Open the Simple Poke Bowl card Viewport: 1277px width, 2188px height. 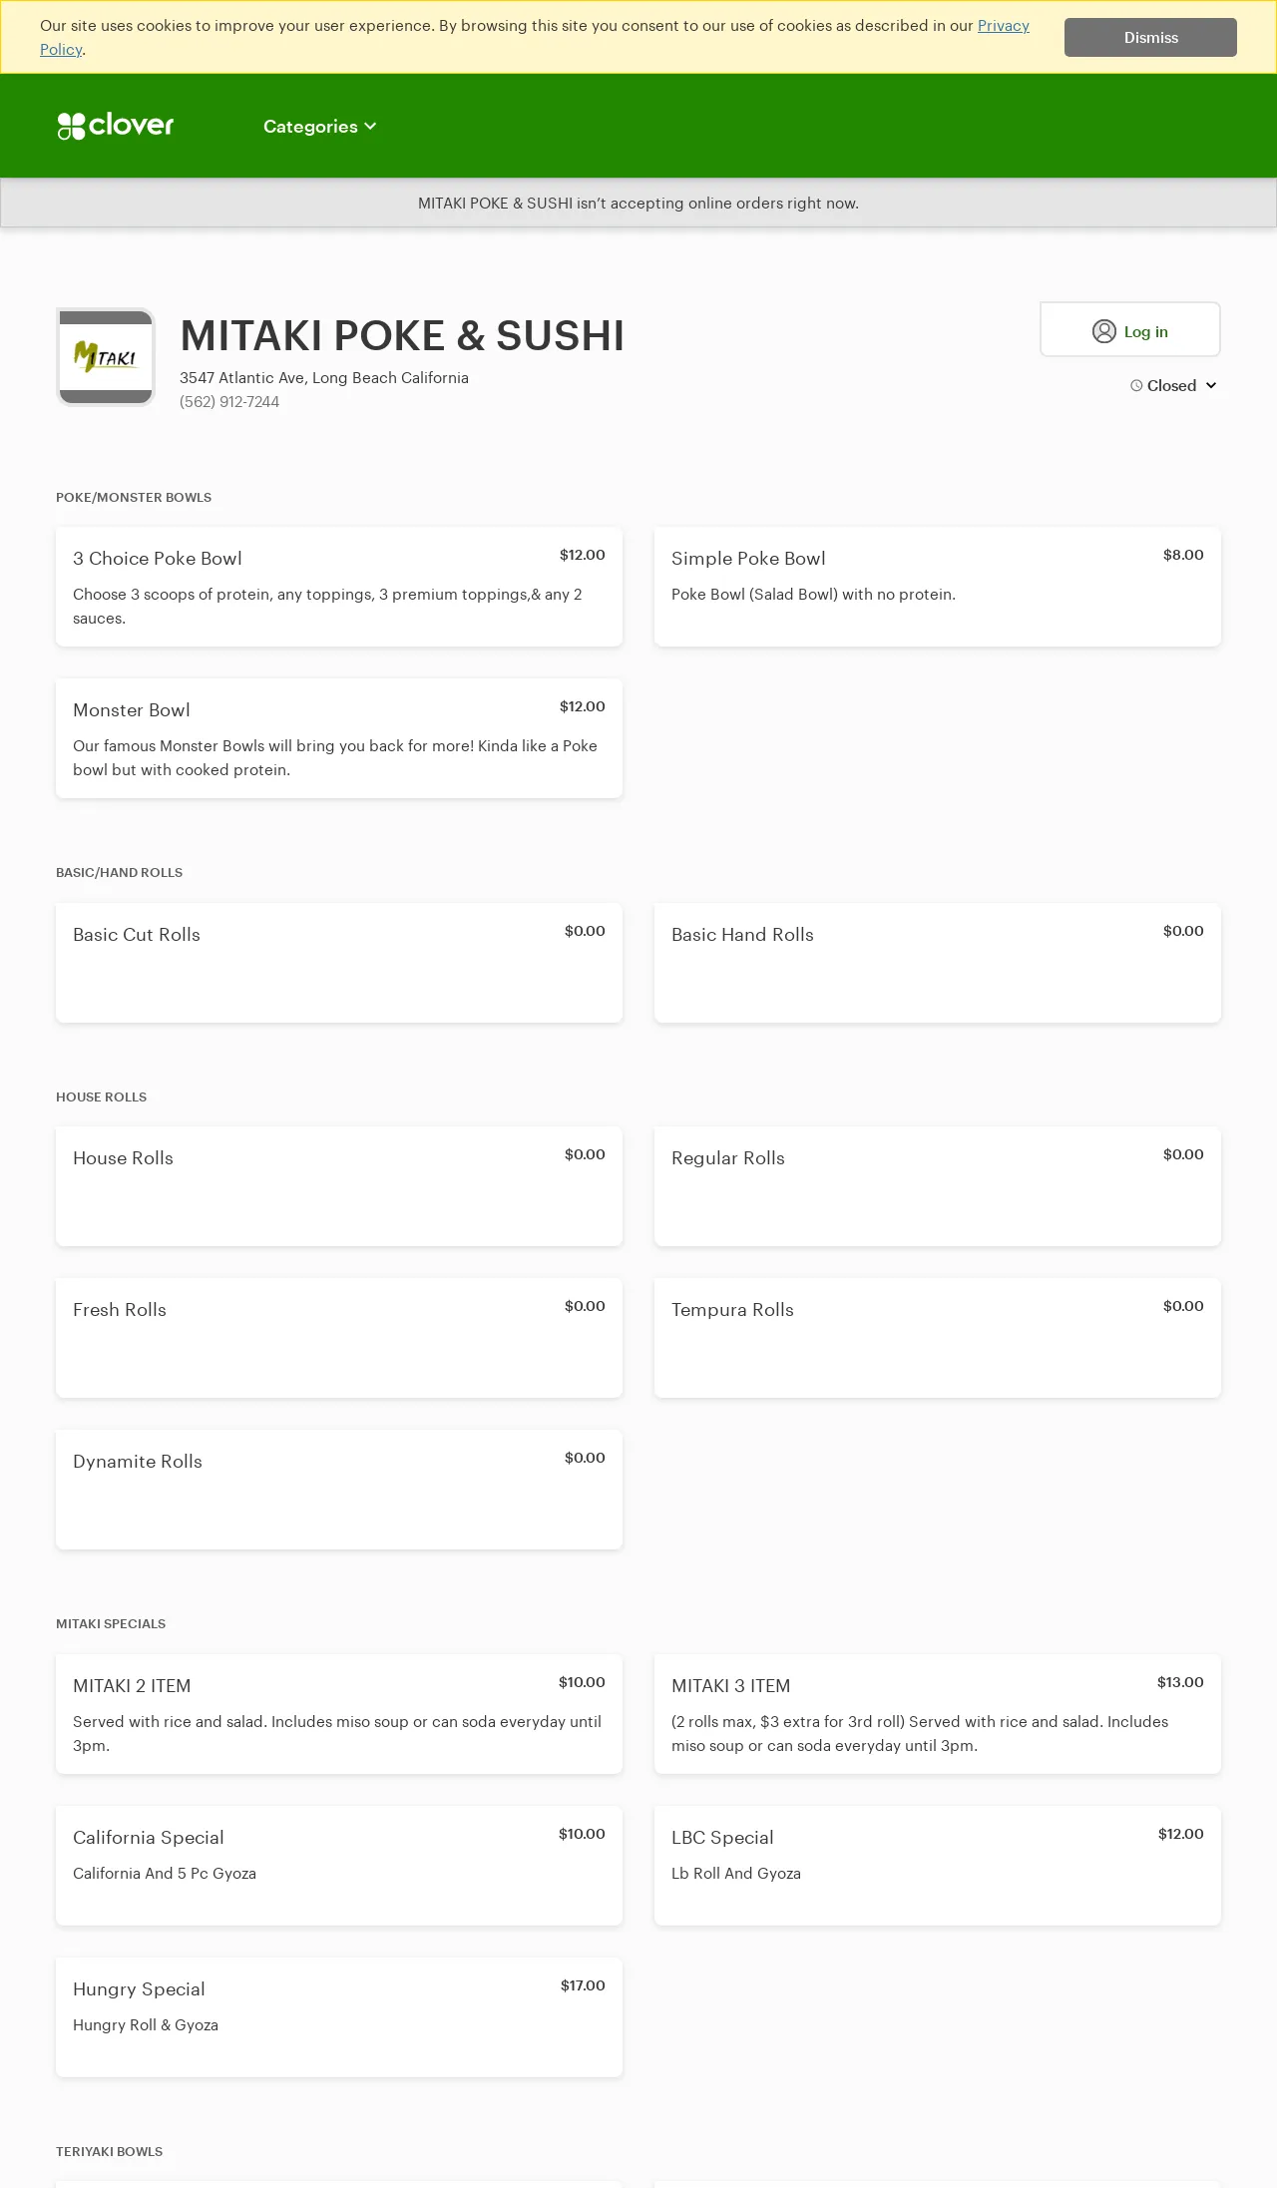(938, 587)
